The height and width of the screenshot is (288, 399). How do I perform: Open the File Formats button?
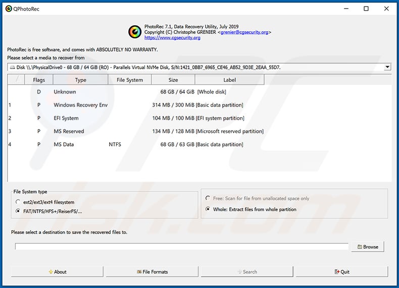pyautogui.click(x=152, y=272)
